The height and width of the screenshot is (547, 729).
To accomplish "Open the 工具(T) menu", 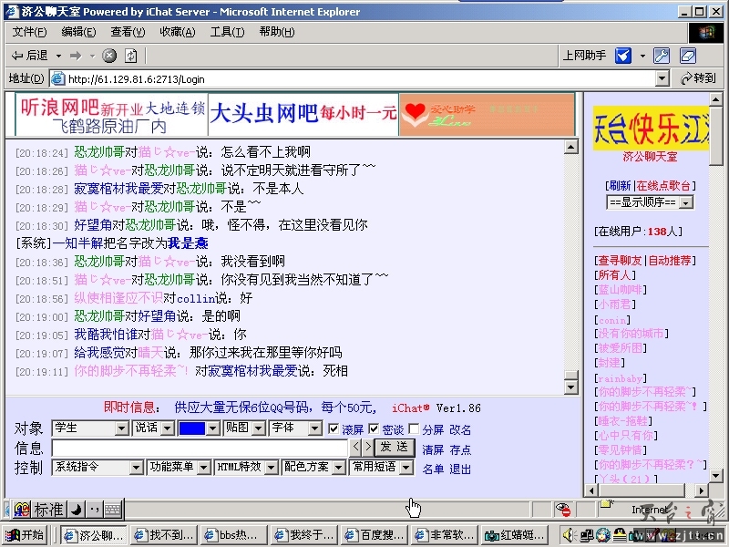I will pos(227,31).
